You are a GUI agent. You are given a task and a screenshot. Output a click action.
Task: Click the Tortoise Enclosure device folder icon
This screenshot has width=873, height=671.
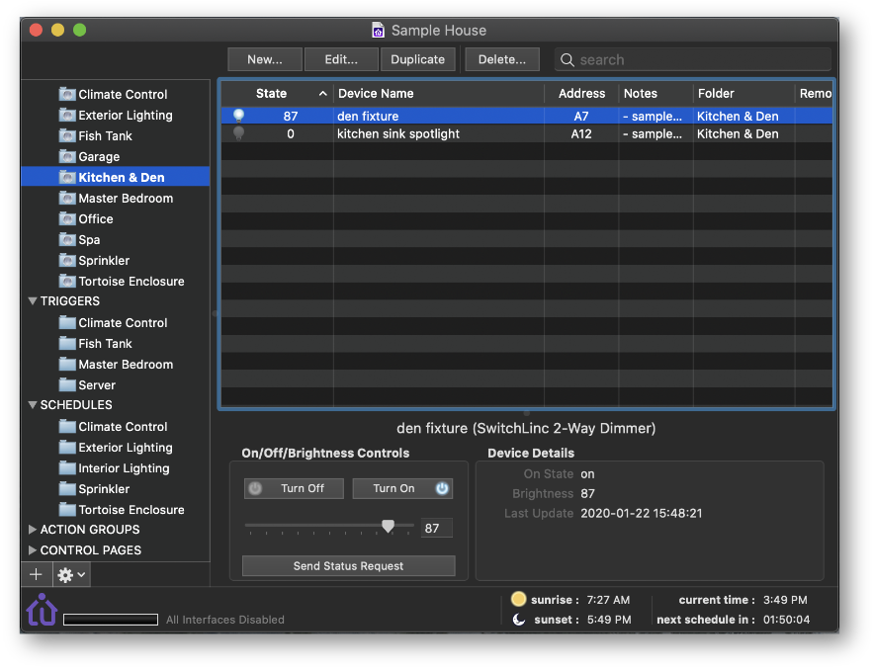(67, 281)
